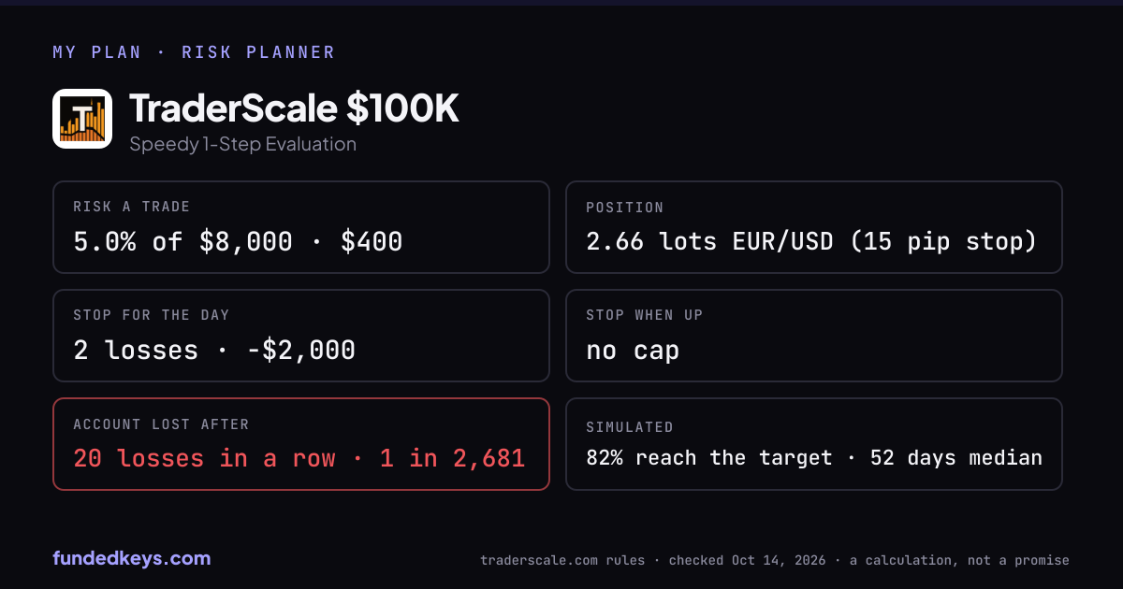Click the Risk Planner breadcrumb label
The width and height of the screenshot is (1123, 589).
(258, 52)
